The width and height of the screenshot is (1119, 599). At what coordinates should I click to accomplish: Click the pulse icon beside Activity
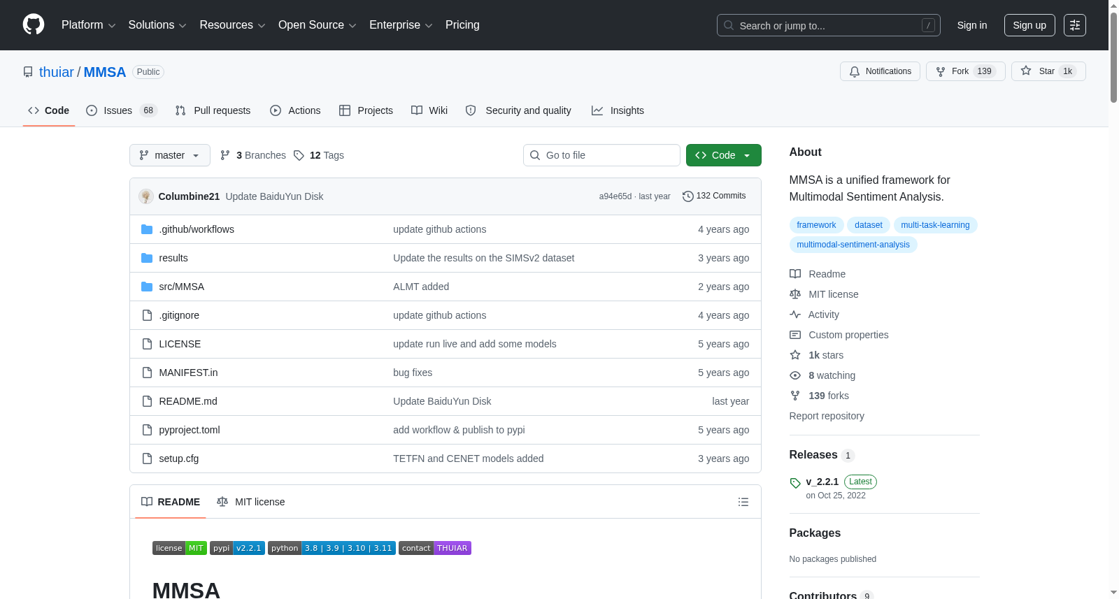(x=795, y=315)
